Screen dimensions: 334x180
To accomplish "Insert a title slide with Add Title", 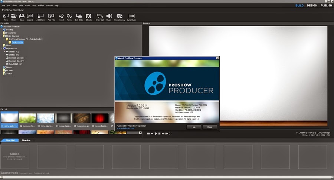I will [51, 17].
